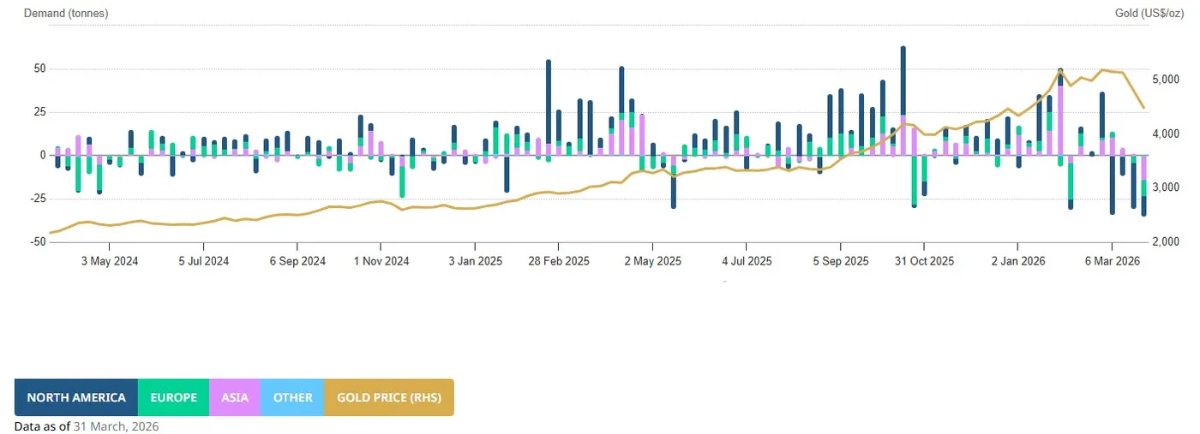Click the 2 Jan 2026 axis label
The image size is (1200, 434).
tap(1017, 260)
